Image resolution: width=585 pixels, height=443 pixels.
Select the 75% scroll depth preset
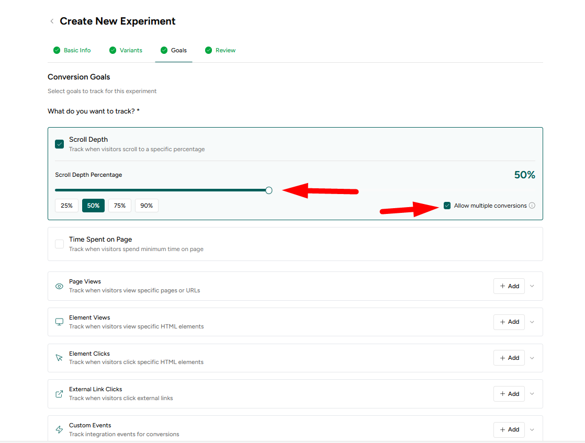pyautogui.click(x=120, y=206)
